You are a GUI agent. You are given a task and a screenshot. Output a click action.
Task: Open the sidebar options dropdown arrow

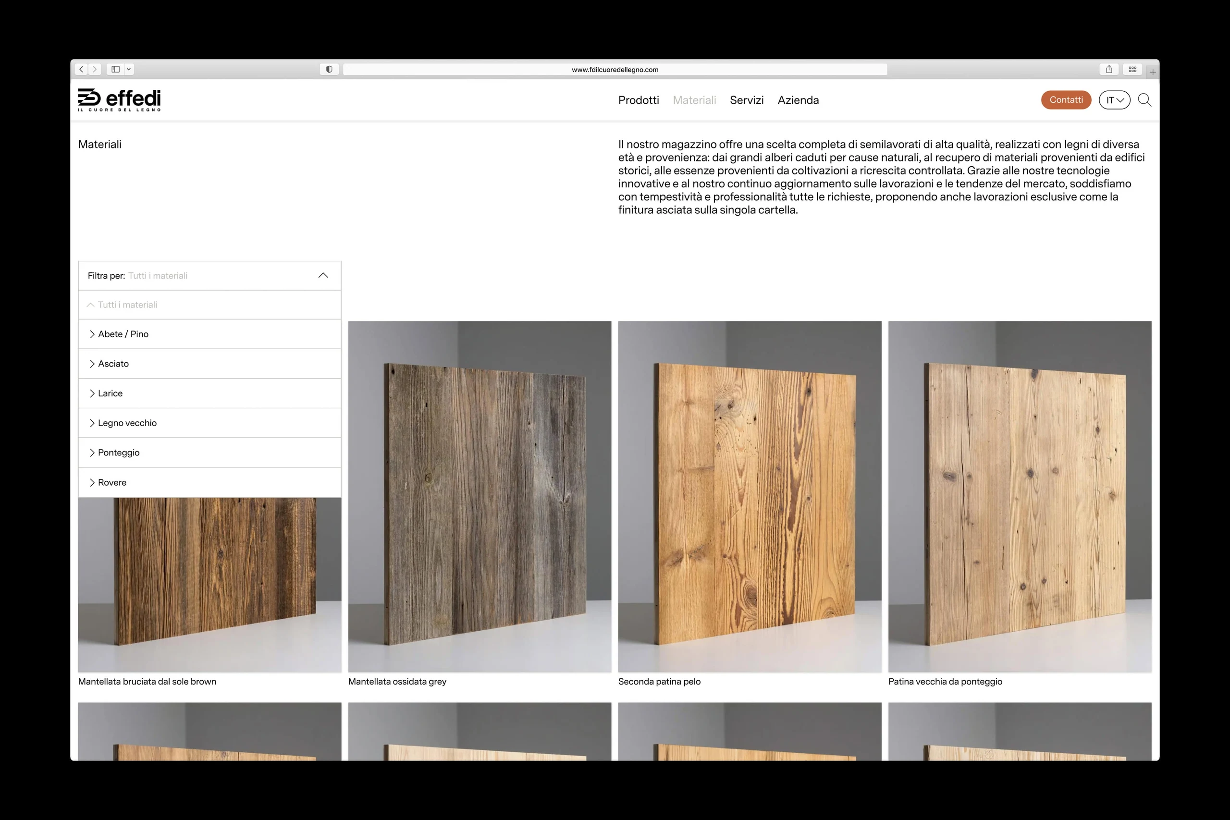129,69
